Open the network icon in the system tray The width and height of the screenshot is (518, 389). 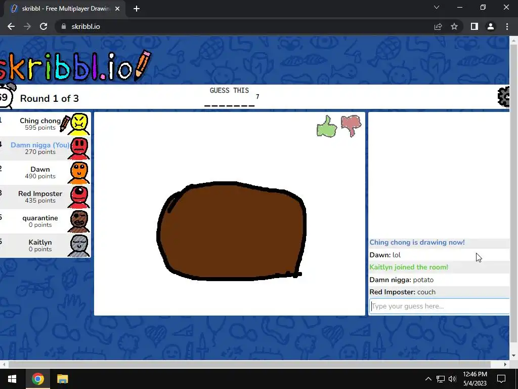click(441, 379)
